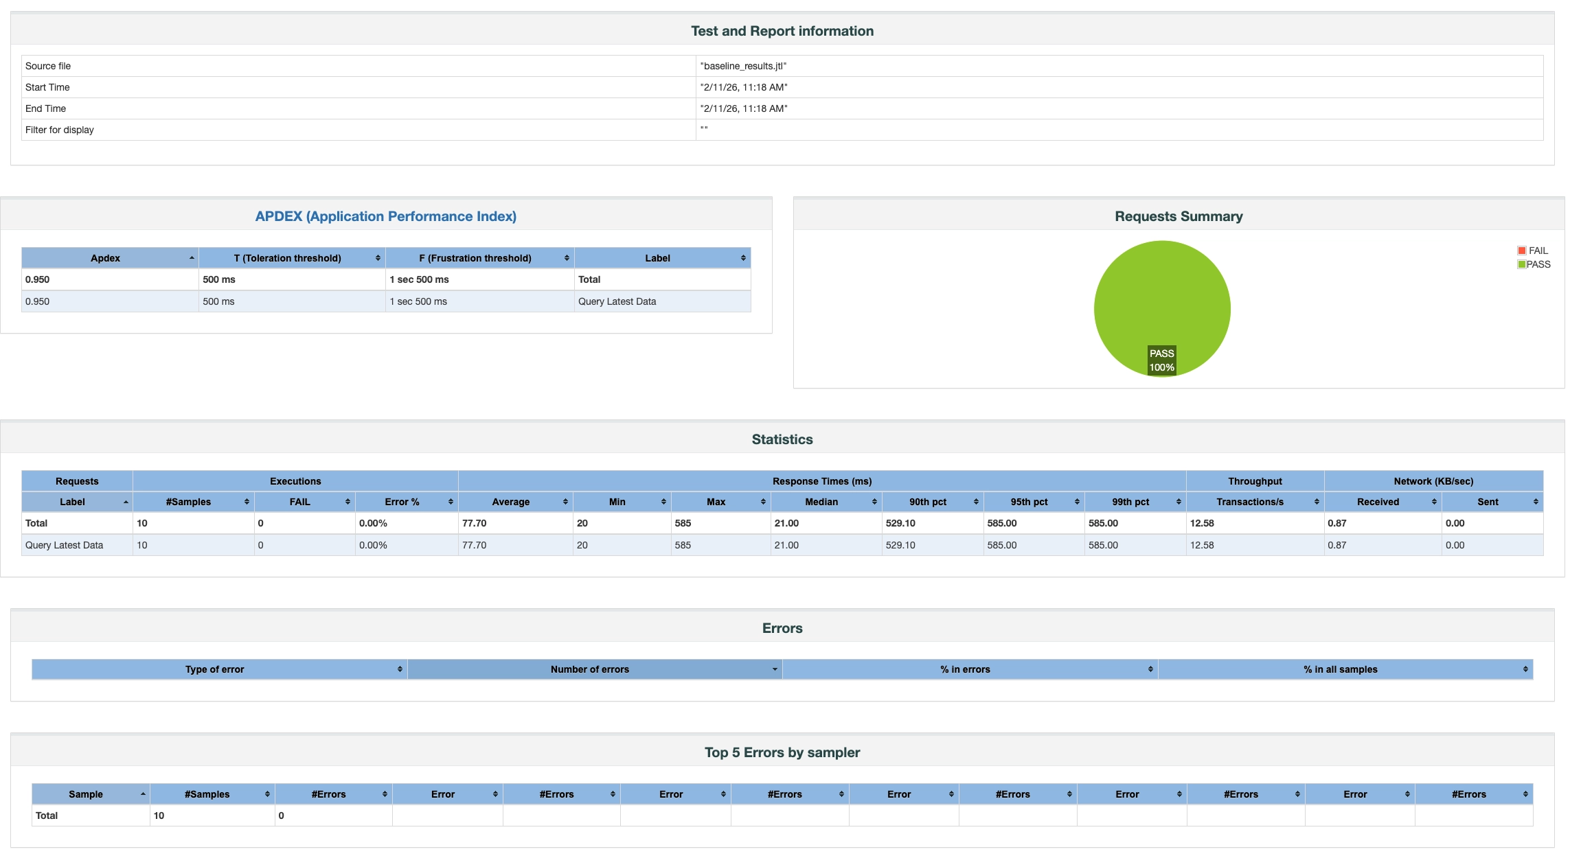1570x856 pixels.
Task: Toggle the FAIL series in the chart legend
Action: point(1537,250)
